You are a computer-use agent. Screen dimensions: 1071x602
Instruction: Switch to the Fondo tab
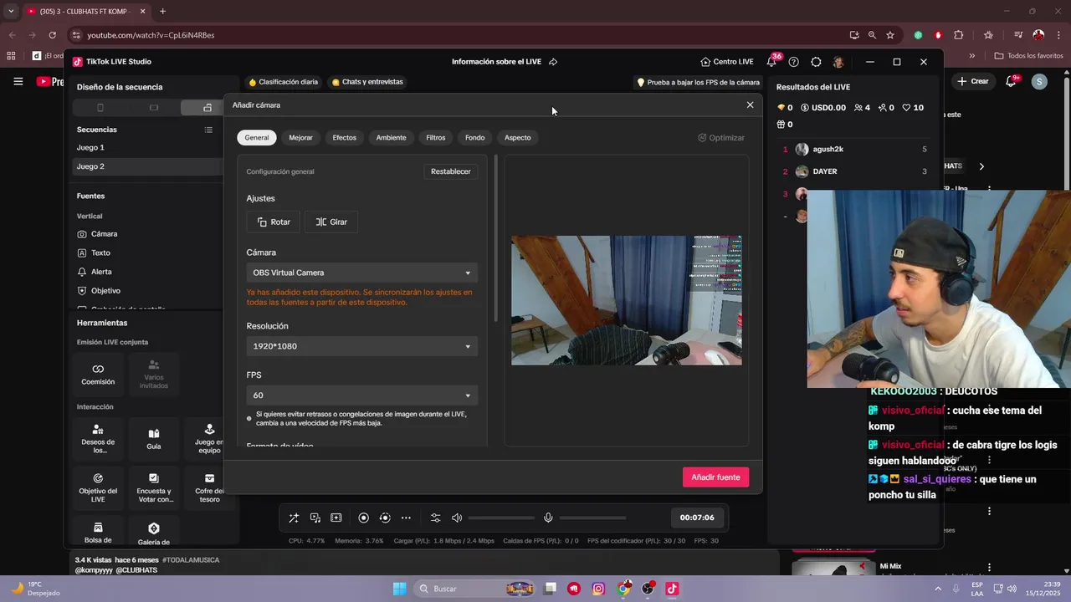tap(475, 137)
